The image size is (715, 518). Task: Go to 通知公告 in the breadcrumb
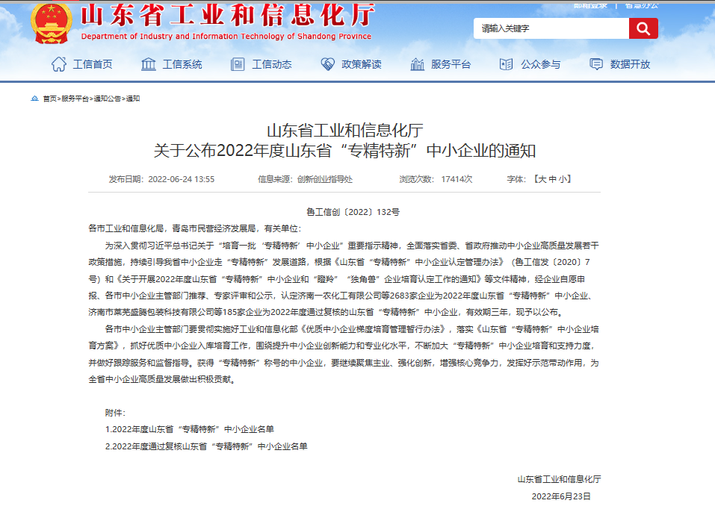(x=107, y=99)
